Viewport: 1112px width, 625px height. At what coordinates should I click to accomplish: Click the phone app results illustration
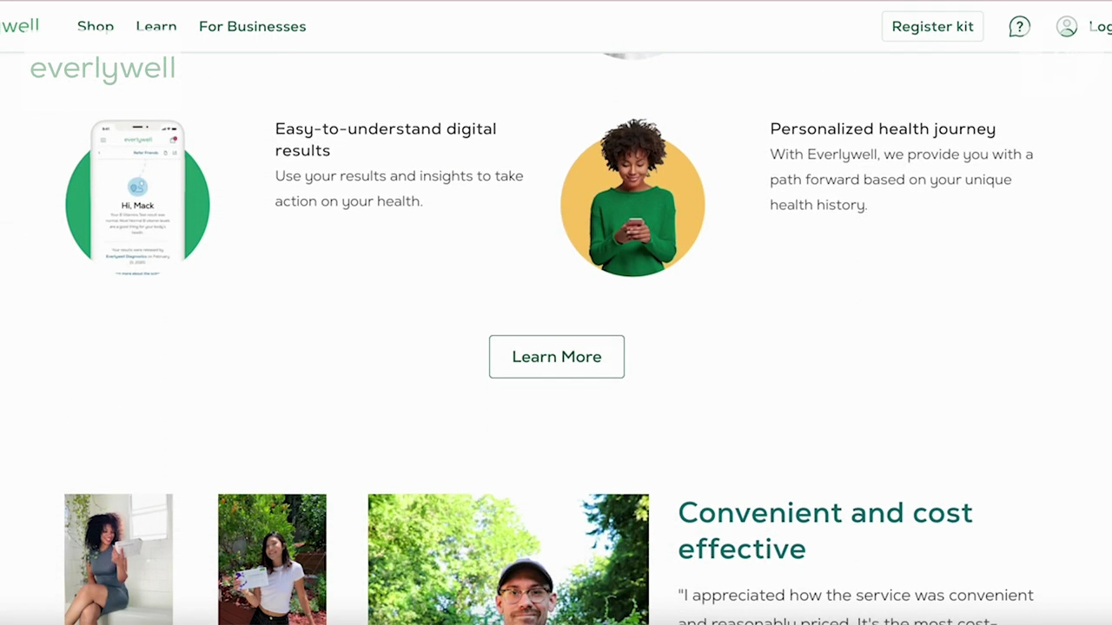[137, 198]
